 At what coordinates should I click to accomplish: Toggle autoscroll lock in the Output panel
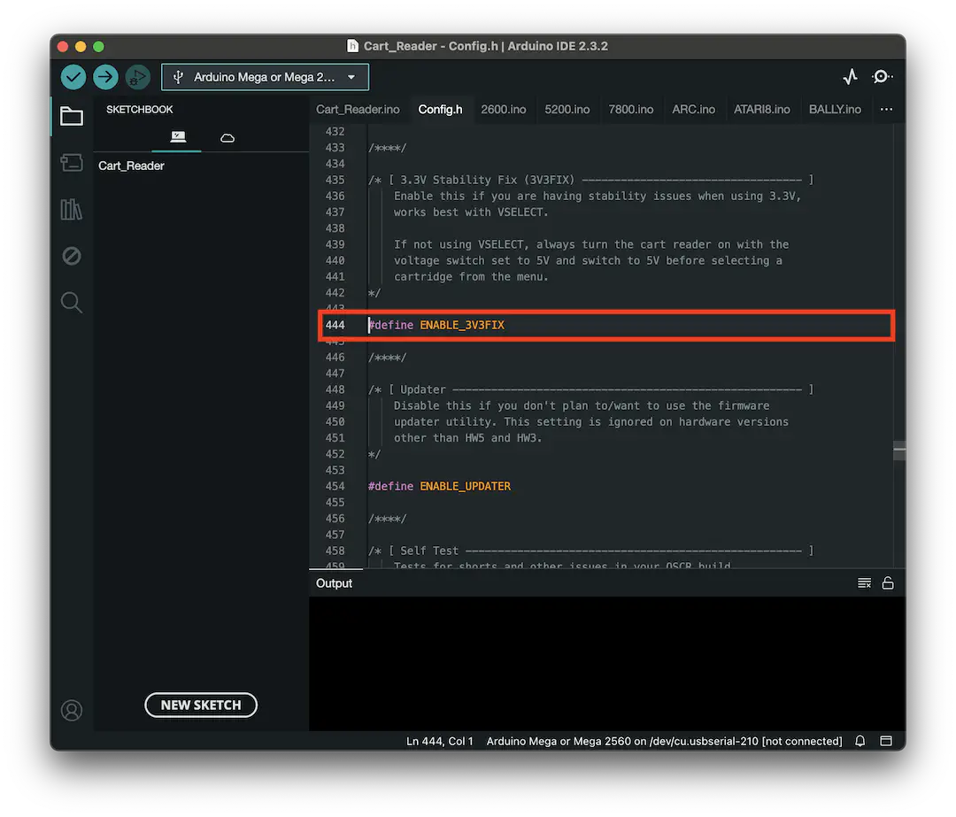click(888, 582)
